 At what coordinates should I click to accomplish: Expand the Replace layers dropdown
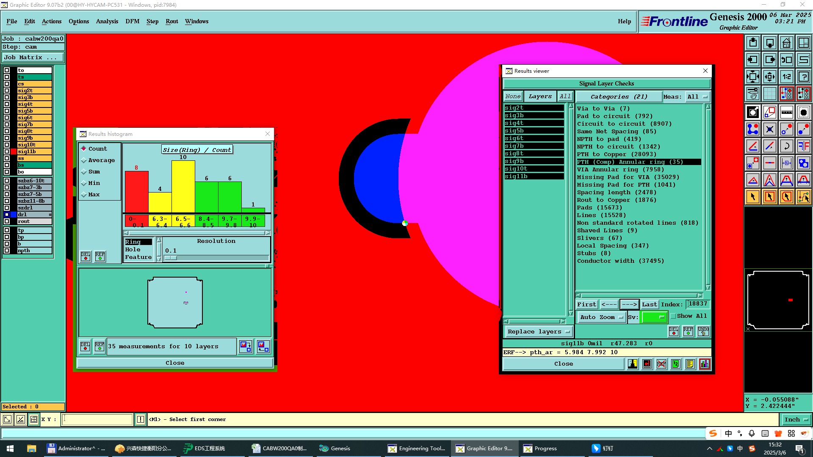(x=538, y=332)
